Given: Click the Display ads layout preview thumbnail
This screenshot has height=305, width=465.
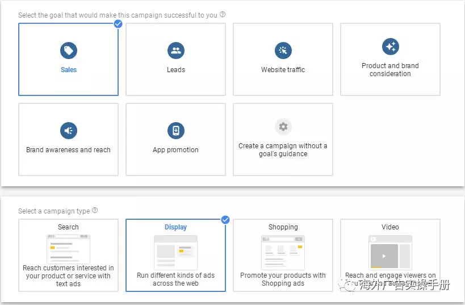Looking at the screenshot, I should [175, 252].
